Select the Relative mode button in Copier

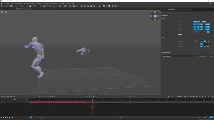click(x=204, y=22)
